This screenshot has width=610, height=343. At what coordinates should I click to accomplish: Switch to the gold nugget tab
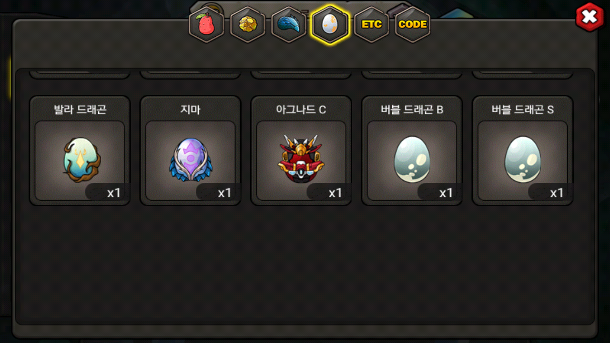click(247, 25)
